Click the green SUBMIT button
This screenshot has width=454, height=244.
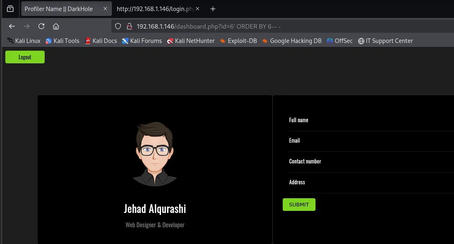(x=299, y=205)
